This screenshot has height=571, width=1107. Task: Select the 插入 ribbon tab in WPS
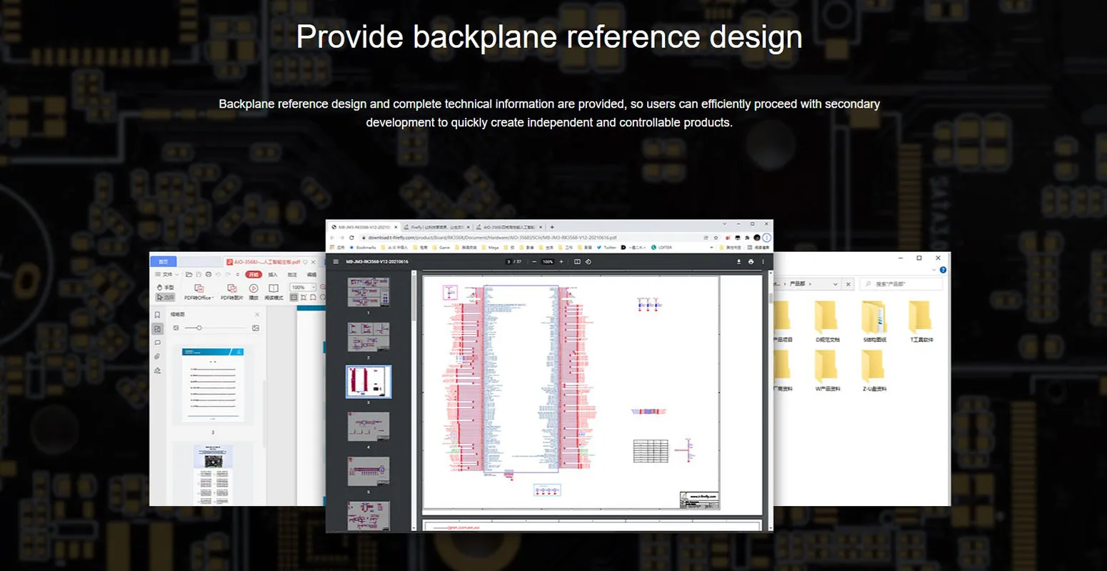point(273,275)
